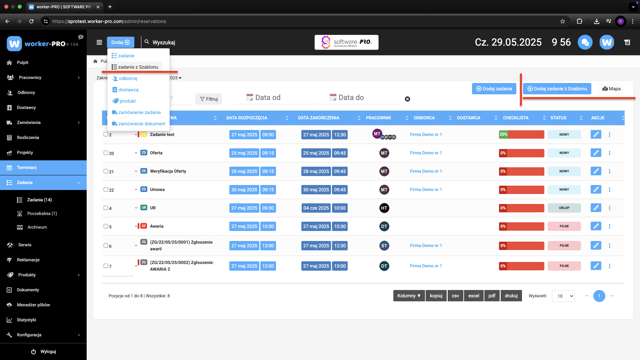
Task: Open three-dot actions menu for Awaria row
Action: coord(609,226)
